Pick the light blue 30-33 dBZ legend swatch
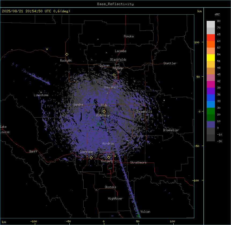Image resolution: width=231 pixels, height=225 pixels. [x=211, y=104]
